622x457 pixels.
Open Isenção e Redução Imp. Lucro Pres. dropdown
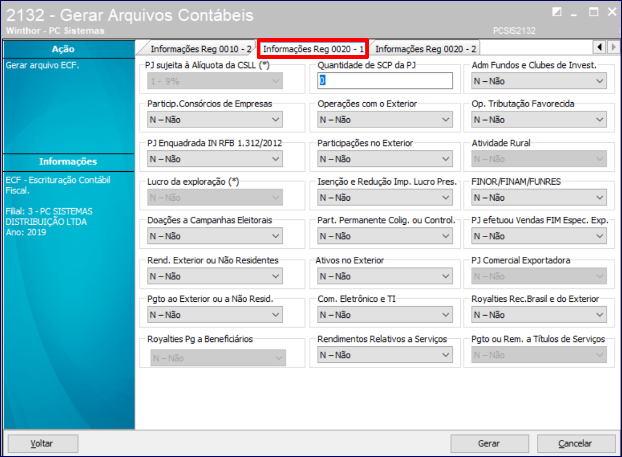pyautogui.click(x=385, y=197)
